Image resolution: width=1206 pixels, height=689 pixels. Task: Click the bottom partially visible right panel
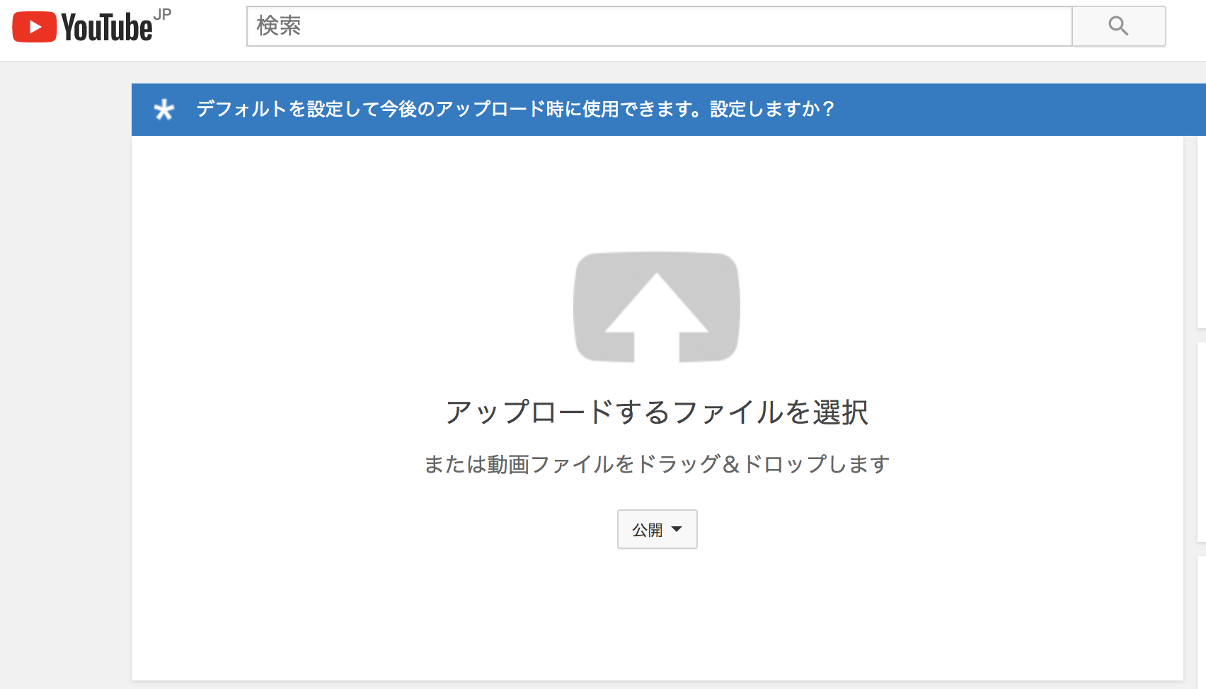click(1201, 623)
